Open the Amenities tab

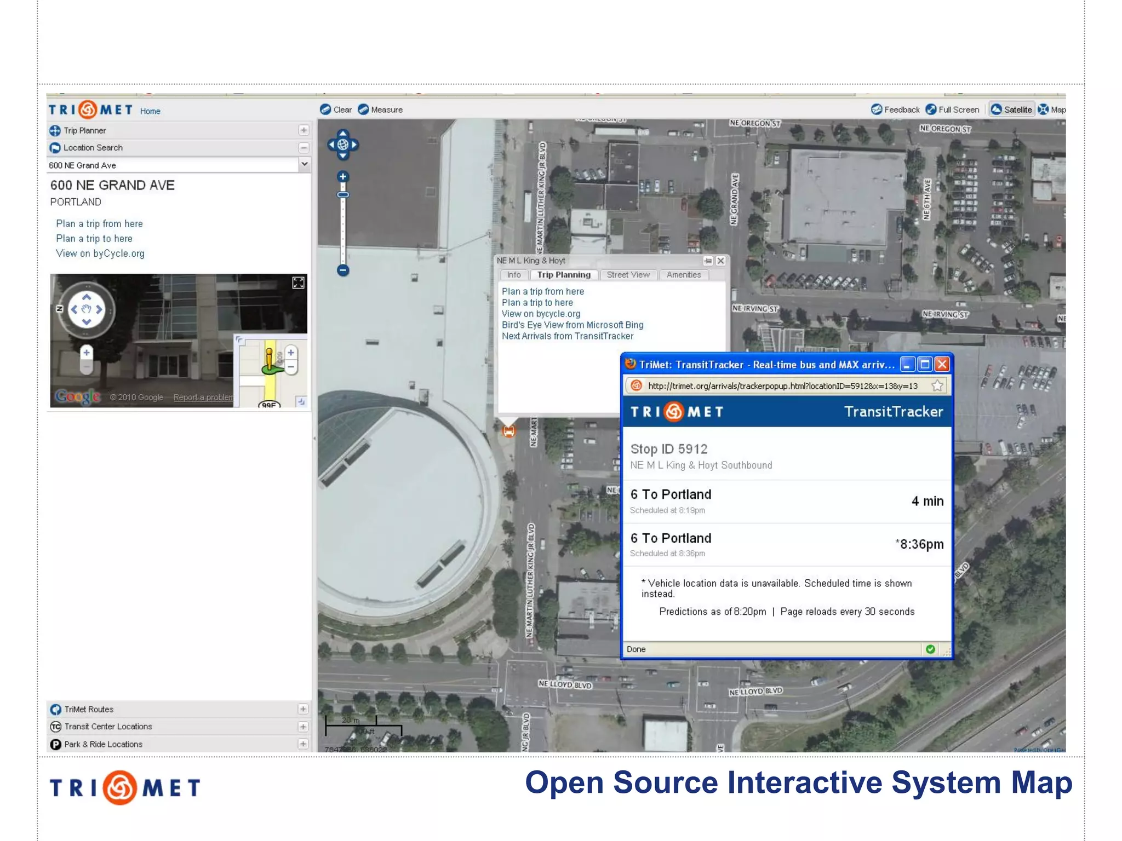[684, 275]
